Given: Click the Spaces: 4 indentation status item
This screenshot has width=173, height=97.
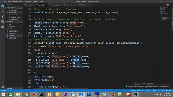Looking at the screenshot, I should pyautogui.click(x=148, y=91).
